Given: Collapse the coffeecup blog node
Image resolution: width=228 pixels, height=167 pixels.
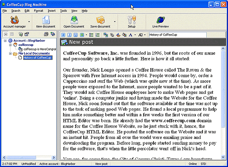Looking at the screenshot, I should point(10,45).
